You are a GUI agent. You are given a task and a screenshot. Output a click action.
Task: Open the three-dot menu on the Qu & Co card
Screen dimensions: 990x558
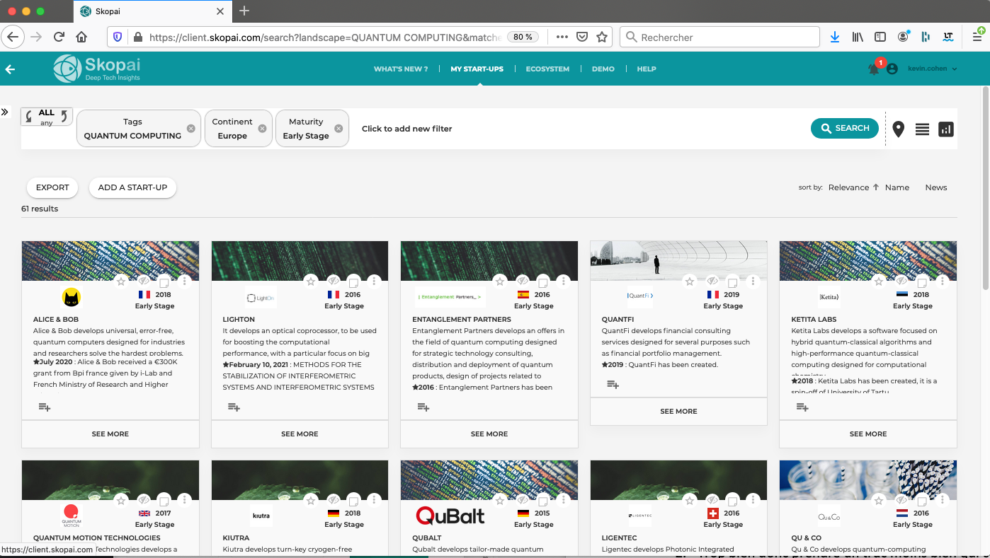tap(943, 500)
